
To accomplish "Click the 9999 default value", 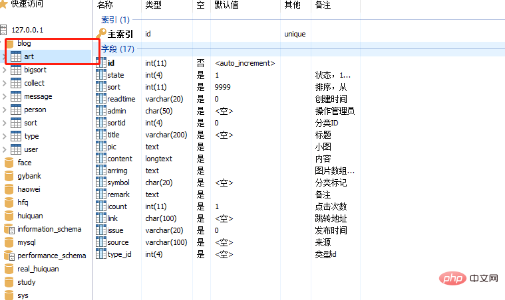I will click(222, 87).
